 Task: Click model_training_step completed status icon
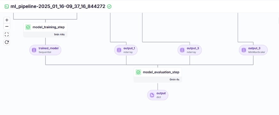[28, 27]
